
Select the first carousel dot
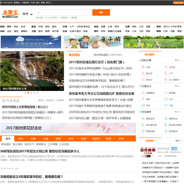click(25, 93)
